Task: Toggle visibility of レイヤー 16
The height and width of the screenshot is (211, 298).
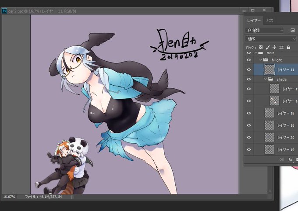Action: click(249, 125)
